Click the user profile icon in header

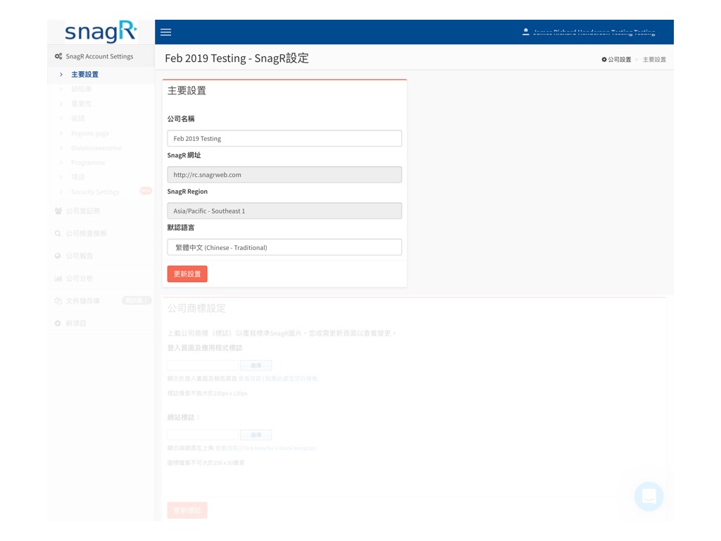pyautogui.click(x=525, y=32)
